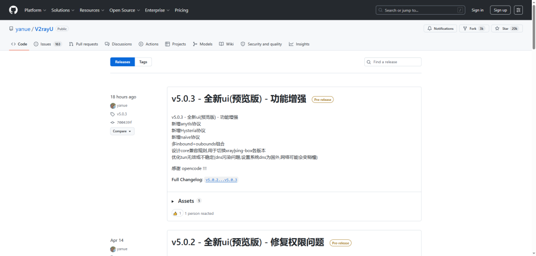Open the Actions tab
This screenshot has width=536, height=256.
pos(148,44)
